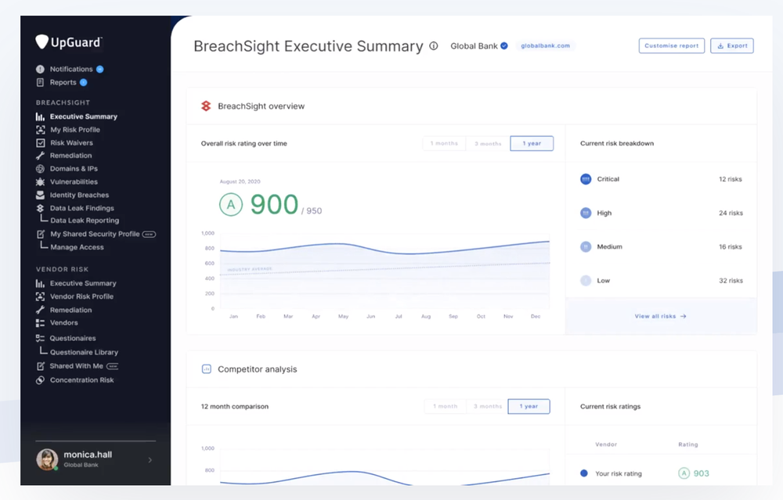Open Domains & IPs menu item
The image size is (783, 500).
74,169
